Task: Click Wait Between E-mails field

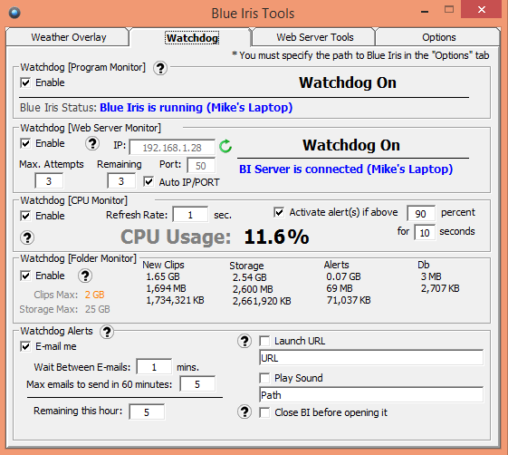Action: (154, 367)
